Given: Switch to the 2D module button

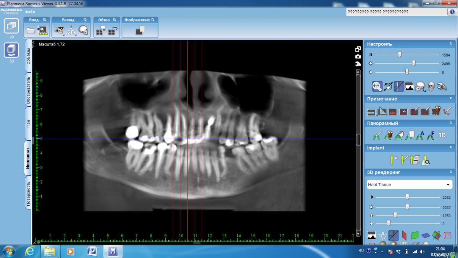Looking at the screenshot, I should point(11,26).
